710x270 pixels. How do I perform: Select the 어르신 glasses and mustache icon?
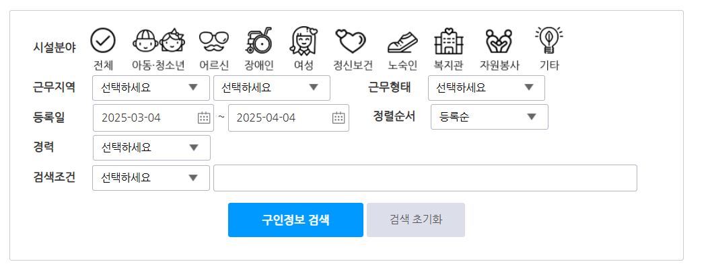coord(214,41)
